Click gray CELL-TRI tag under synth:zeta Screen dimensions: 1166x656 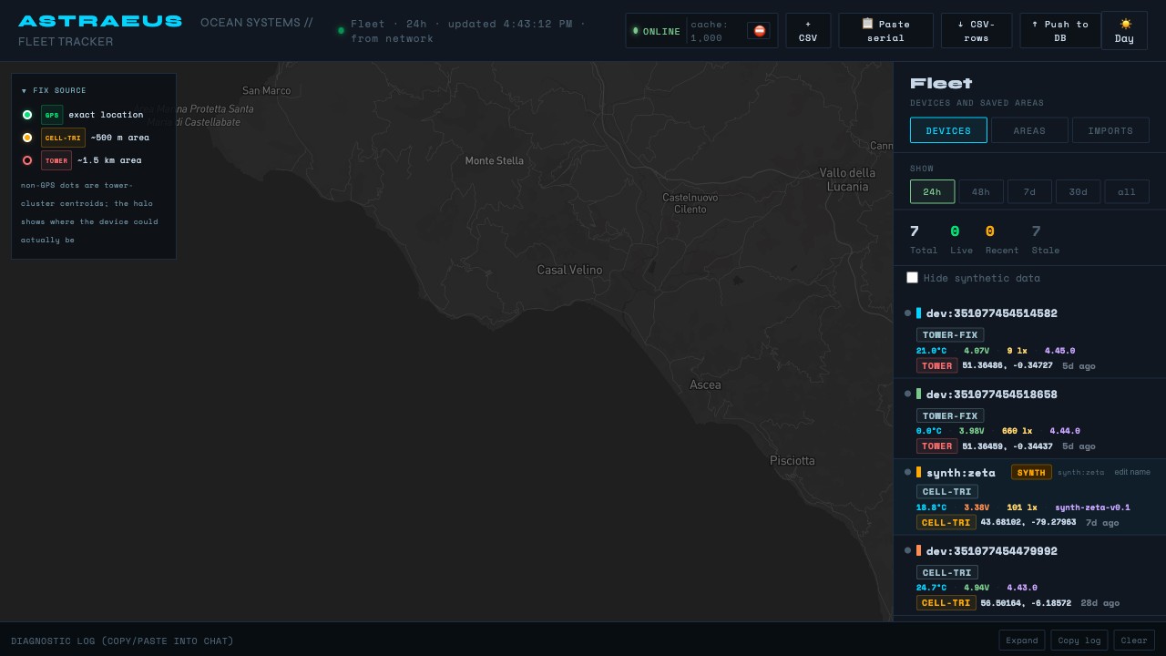[947, 491]
